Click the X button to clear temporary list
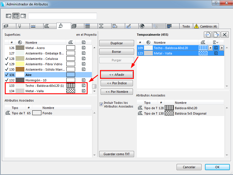The image size is (233, 175). click(x=225, y=35)
